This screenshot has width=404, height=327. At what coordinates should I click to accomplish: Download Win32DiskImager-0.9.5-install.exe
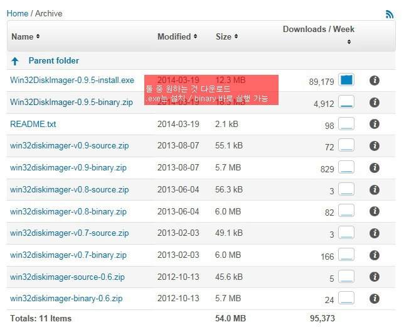72,80
